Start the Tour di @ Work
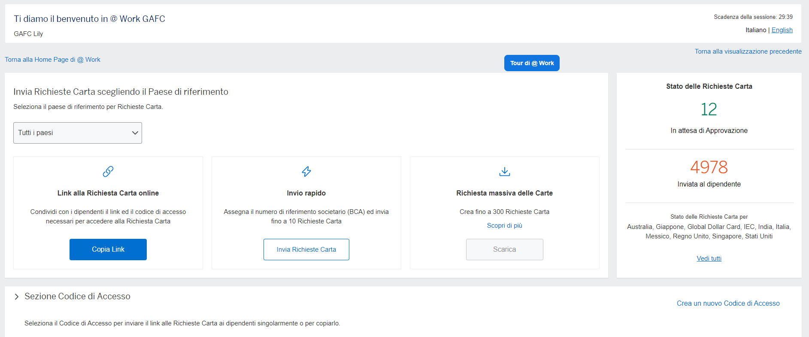 532,63
